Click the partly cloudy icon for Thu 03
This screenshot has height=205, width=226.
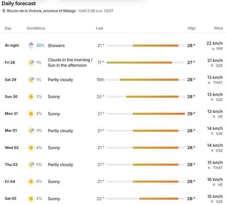(x=31, y=164)
